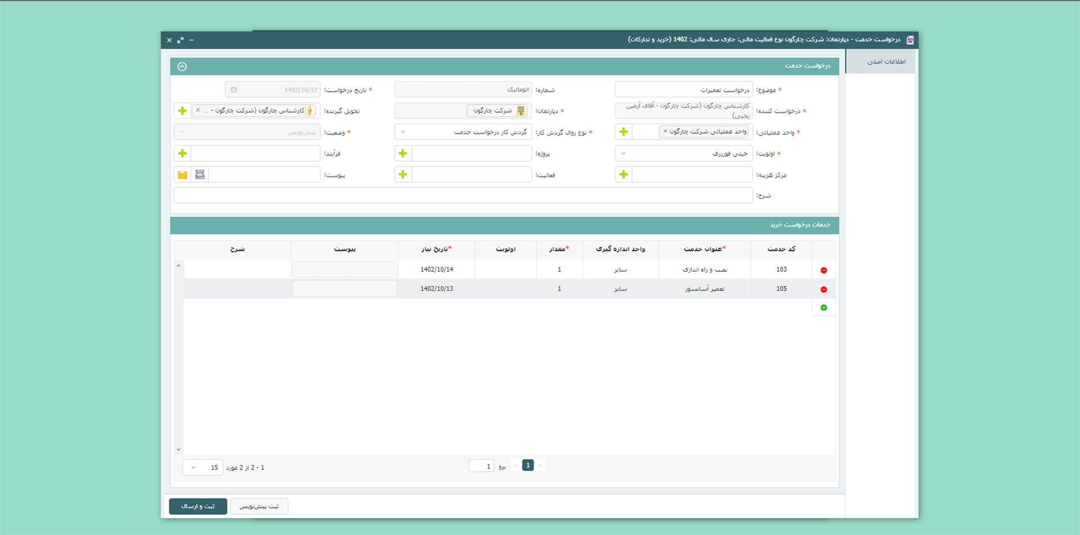Add a cost center via مرکز هزینه plus
1080x535 pixels.
pyautogui.click(x=623, y=175)
